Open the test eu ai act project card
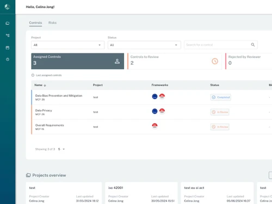 [x=217, y=193]
